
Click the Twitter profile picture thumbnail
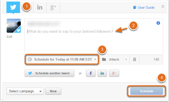click(14, 26)
